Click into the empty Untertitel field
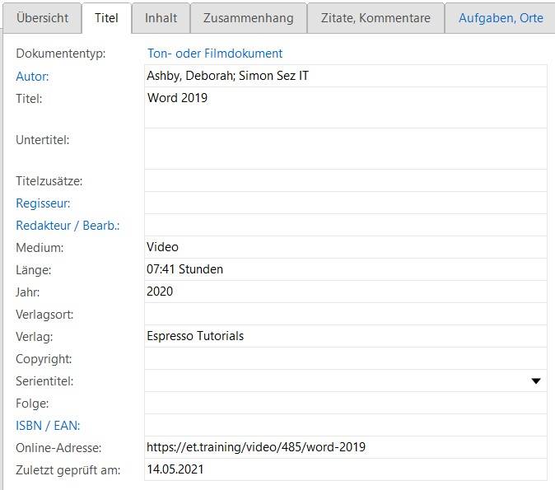Screen dimensions: 555x490 346,149
